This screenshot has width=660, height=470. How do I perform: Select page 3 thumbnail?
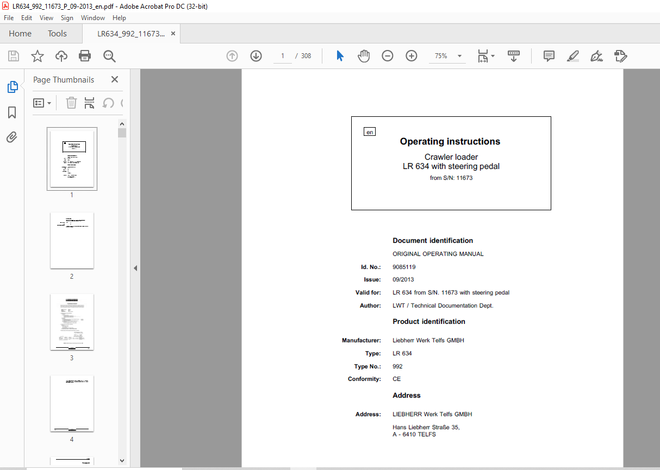pos(72,322)
